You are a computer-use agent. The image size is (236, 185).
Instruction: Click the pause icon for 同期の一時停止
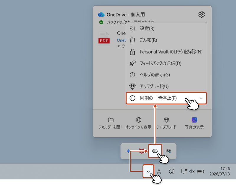[x=132, y=98]
